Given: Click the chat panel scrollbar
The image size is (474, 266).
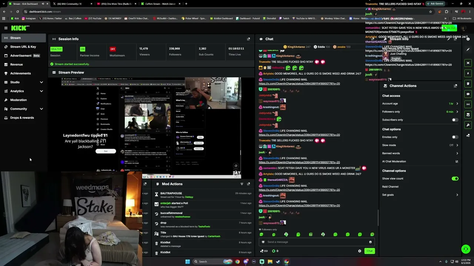Looking at the screenshot, I should tap(378, 218).
